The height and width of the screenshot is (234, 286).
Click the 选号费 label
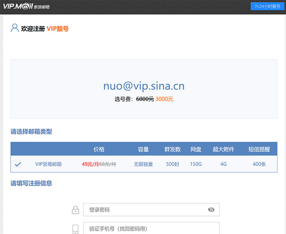coord(124,99)
